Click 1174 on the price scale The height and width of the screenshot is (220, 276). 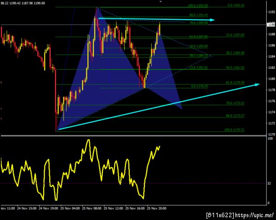(271, 112)
